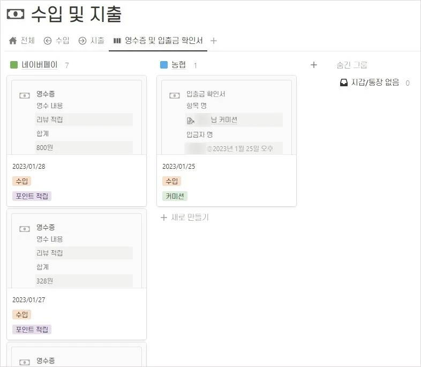Add a new group with the plus icon
The image size is (421, 367).
pyautogui.click(x=313, y=65)
